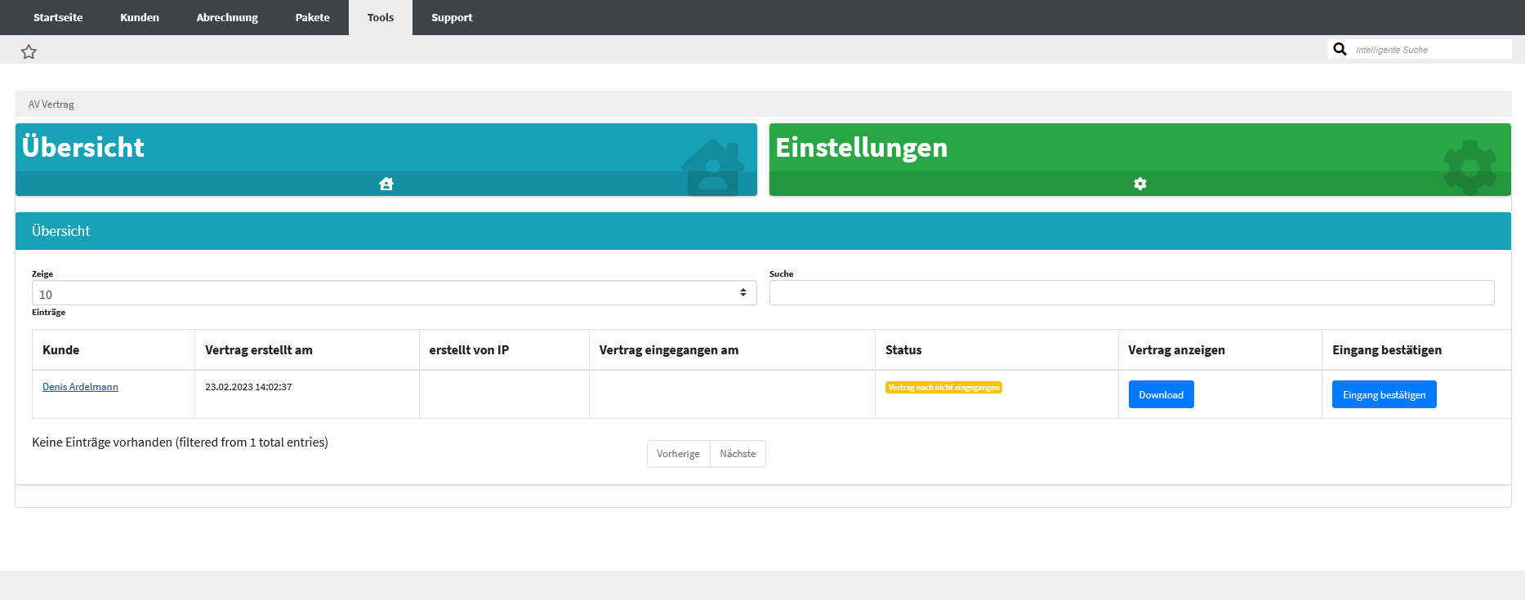1525x600 pixels.
Task: Open the Kunden menu
Action: (x=140, y=17)
